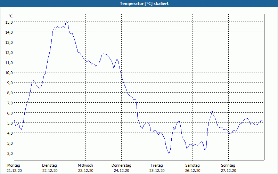Click the 11,0 axis value

(x=9, y=63)
